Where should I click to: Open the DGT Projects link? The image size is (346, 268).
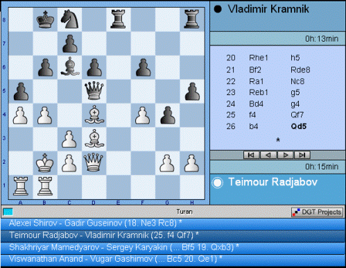(x=317, y=212)
